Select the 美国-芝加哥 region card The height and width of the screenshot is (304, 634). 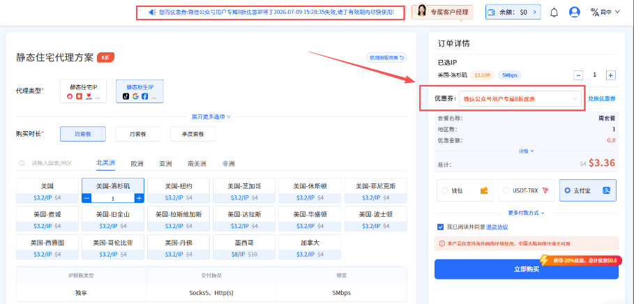click(244, 190)
